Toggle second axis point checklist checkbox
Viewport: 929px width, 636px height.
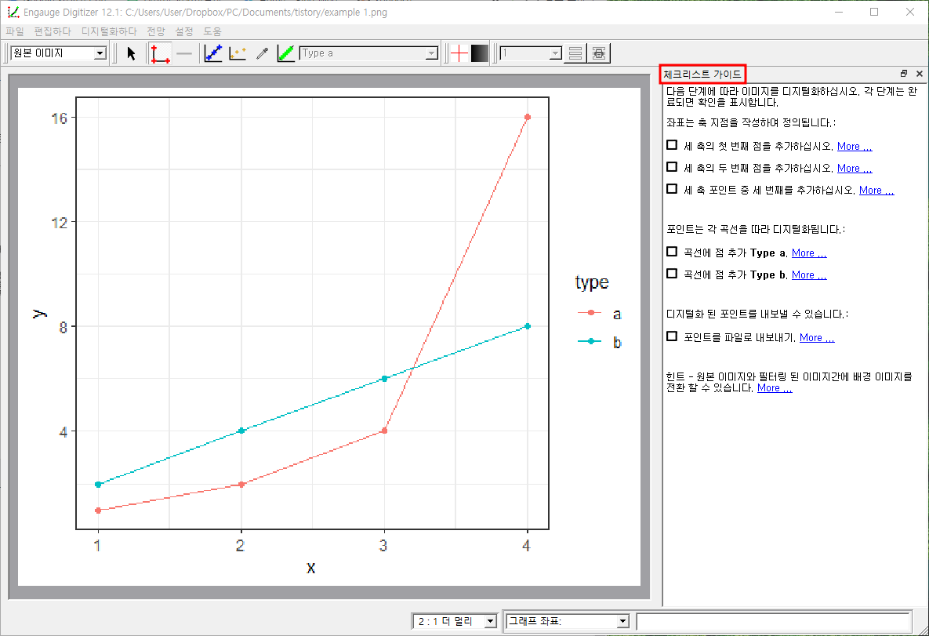(672, 167)
